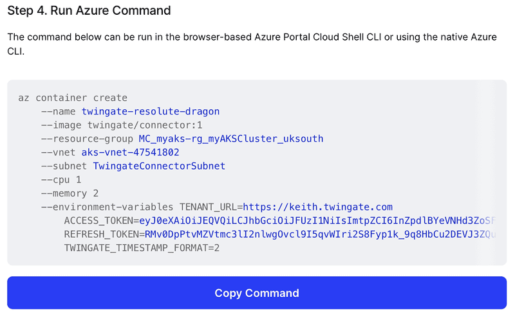Click the tenant URL https://keith.twingate.com
Image resolution: width=515 pixels, height=318 pixels.
(317, 208)
